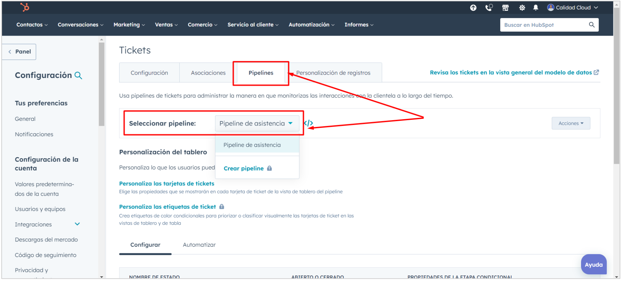The height and width of the screenshot is (281, 622).
Task: Open the Calidad Cloud account menu
Action: pyautogui.click(x=573, y=8)
